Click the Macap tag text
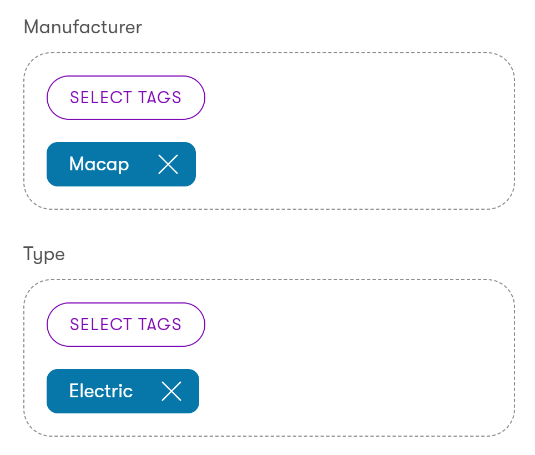Screen dimensions: 535x455 click(99, 164)
